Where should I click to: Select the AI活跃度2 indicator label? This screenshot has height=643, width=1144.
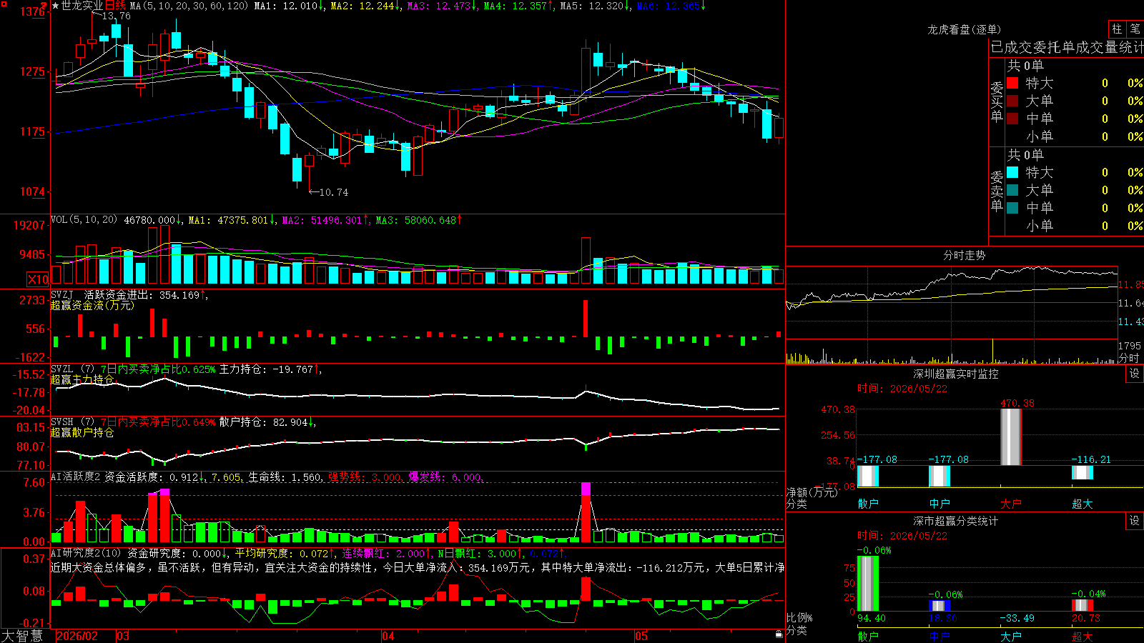(76, 477)
